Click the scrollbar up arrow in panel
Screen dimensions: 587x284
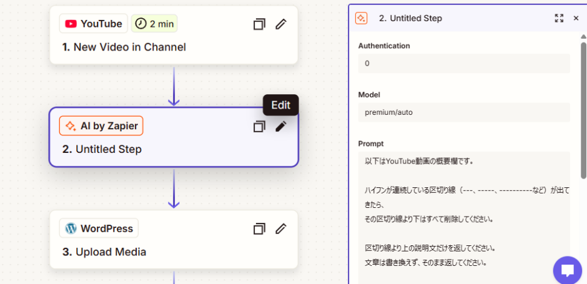pos(583,37)
